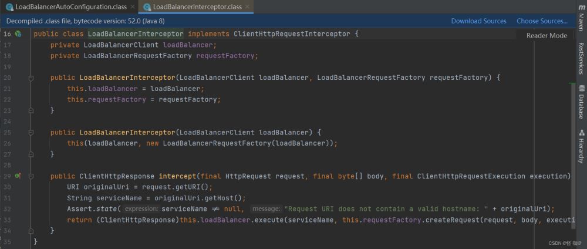
Task: Open the Hierarchy tool window
Action: [x=581, y=146]
